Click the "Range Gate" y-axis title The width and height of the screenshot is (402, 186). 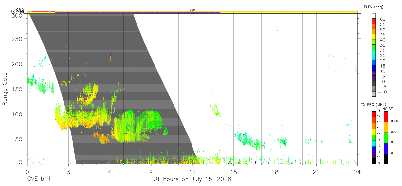5,89
